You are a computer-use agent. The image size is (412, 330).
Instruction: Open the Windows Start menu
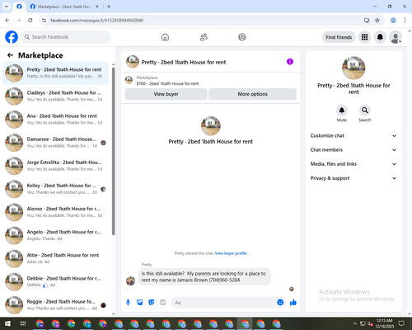coord(7,323)
